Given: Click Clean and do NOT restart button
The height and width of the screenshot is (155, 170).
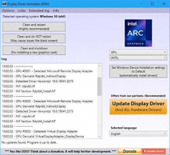Looking at the screenshot, I should 34,38.
